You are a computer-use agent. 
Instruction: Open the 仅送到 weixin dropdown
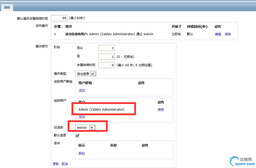pos(86,127)
